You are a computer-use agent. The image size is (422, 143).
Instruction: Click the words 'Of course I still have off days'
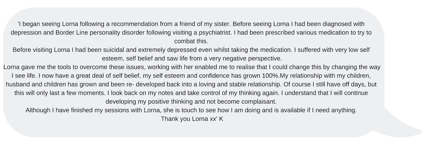325,84
